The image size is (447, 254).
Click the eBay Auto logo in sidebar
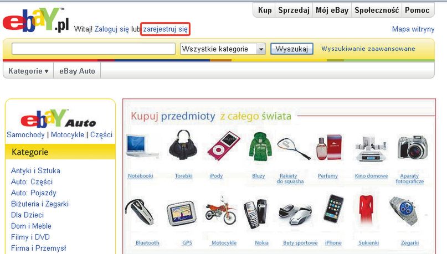pos(59,118)
